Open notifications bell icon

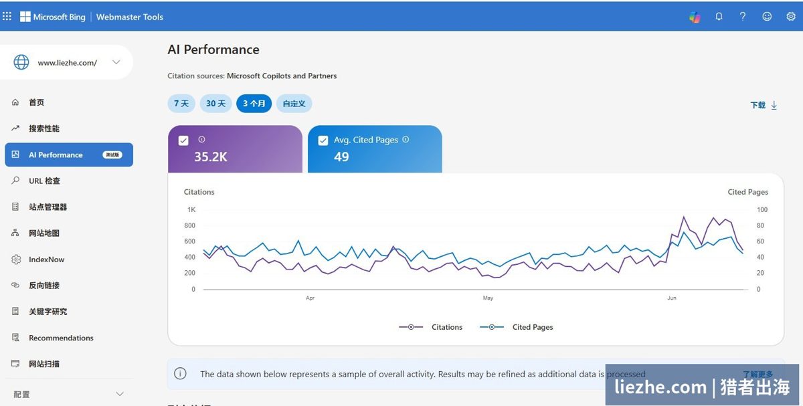coord(719,17)
